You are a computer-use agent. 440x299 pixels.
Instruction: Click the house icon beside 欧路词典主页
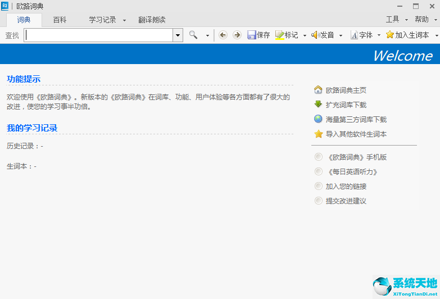point(318,89)
